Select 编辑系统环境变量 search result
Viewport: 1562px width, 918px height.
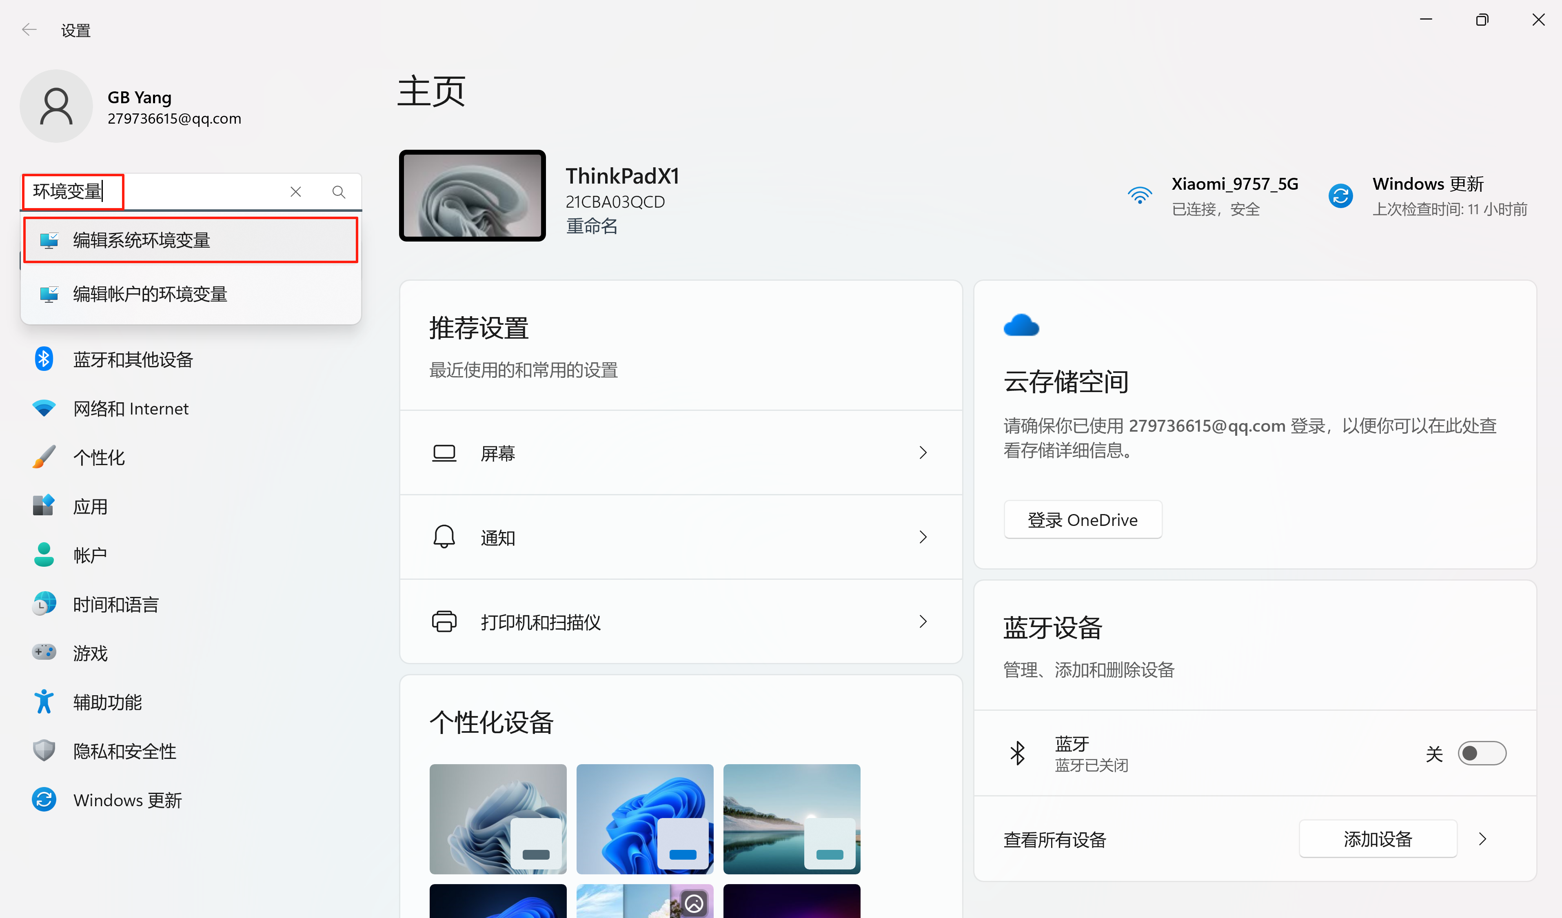tap(191, 240)
